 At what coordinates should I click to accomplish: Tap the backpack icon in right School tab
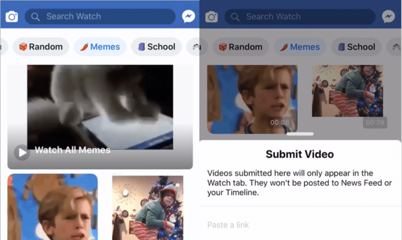point(341,47)
